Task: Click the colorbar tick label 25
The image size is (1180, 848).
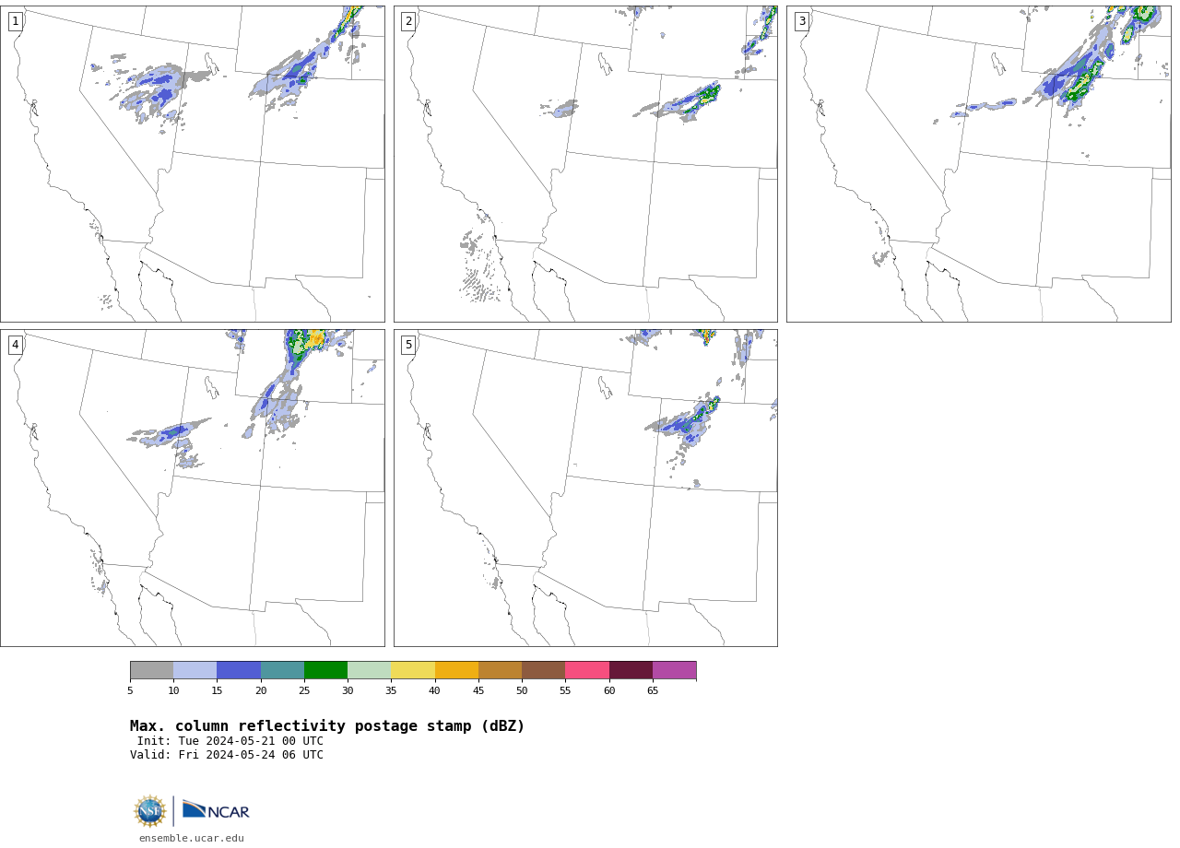Action: [304, 691]
